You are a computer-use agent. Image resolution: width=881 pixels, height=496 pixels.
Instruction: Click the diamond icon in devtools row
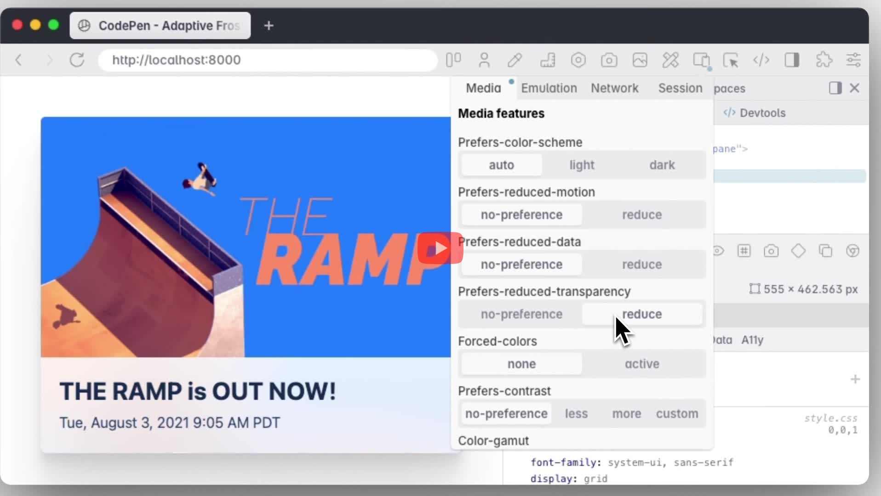point(798,251)
